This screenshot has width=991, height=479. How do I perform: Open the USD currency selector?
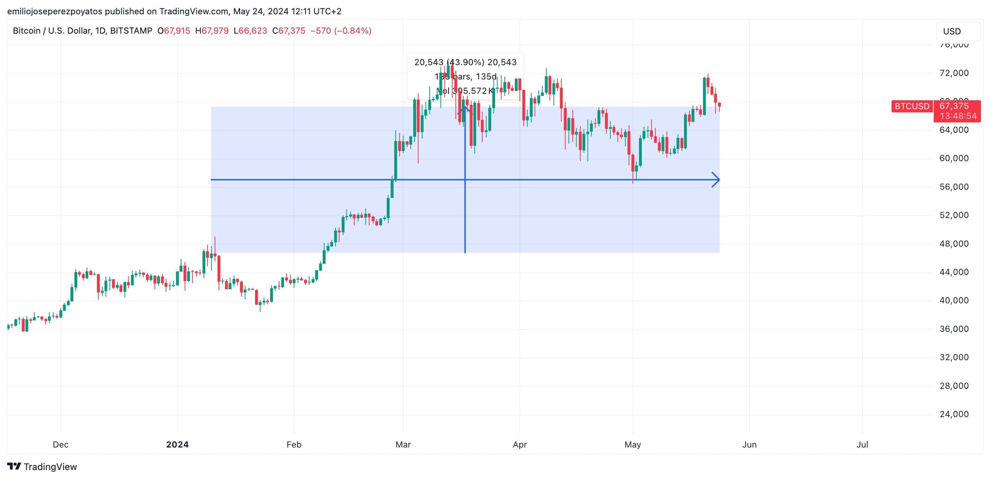958,31
